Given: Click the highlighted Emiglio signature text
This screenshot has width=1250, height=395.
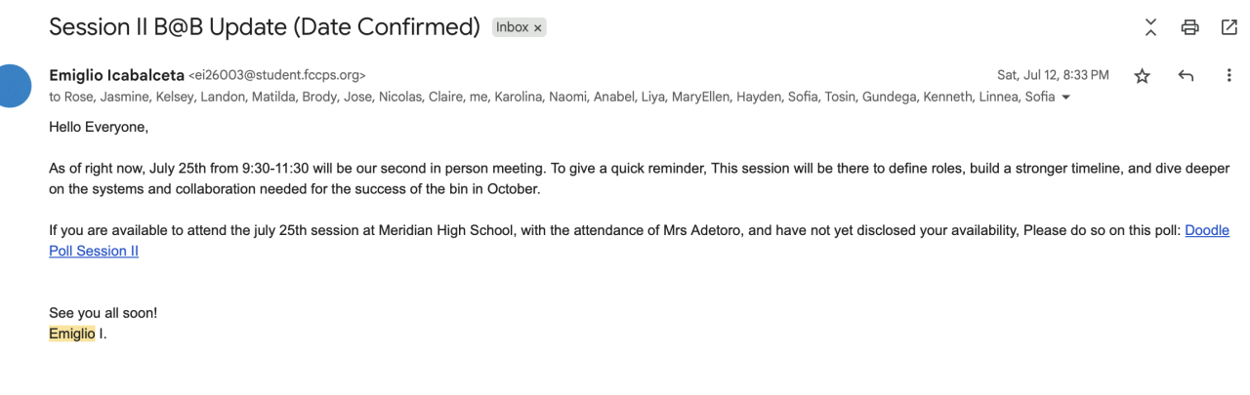Looking at the screenshot, I should pyautogui.click(x=72, y=334).
